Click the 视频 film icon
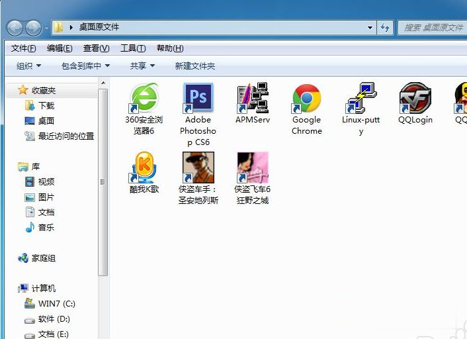The height and width of the screenshot is (339, 467). (30, 181)
